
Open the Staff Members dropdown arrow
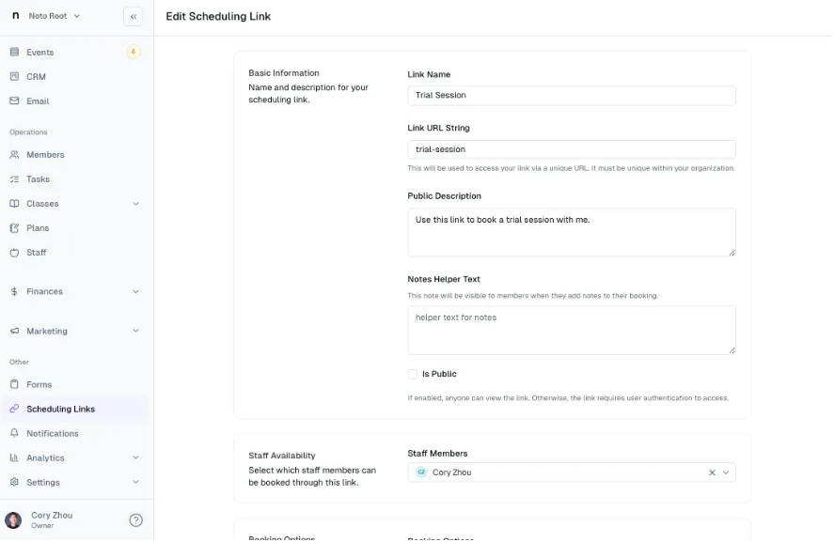(x=726, y=472)
